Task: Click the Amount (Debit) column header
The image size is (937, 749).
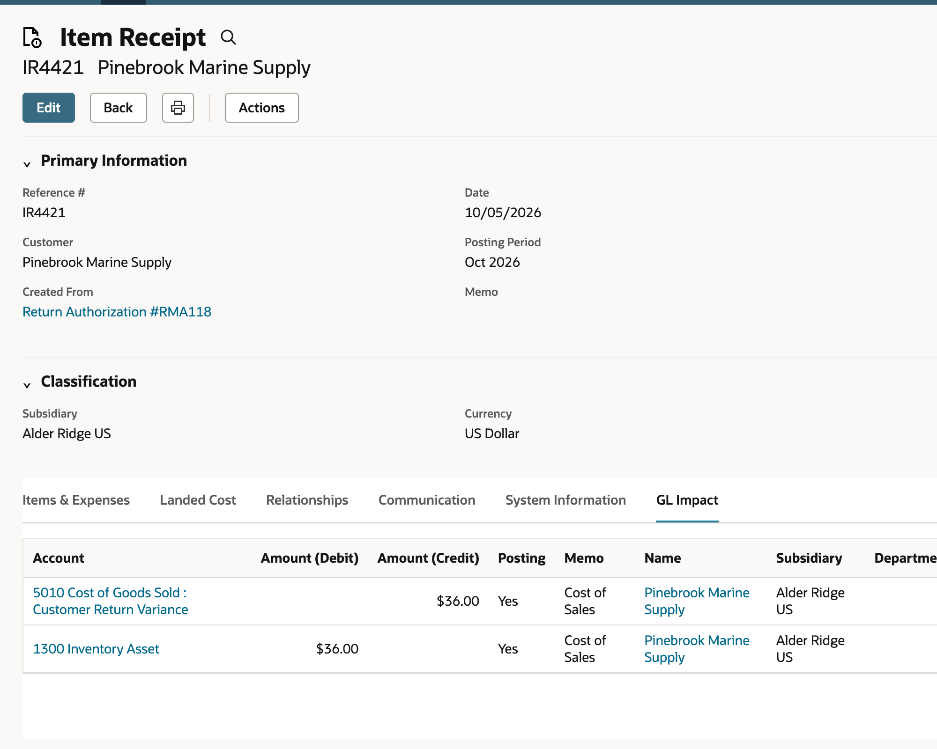Action: tap(310, 558)
